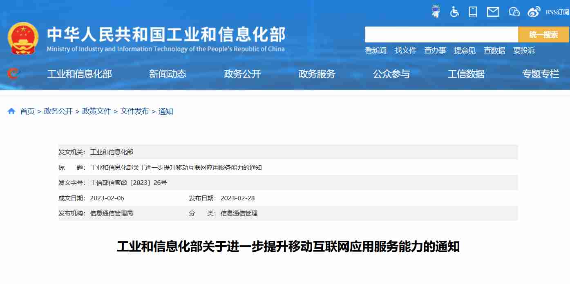Click the home icon in breadcrumb
This screenshot has height=284, width=570.
pyautogui.click(x=11, y=111)
